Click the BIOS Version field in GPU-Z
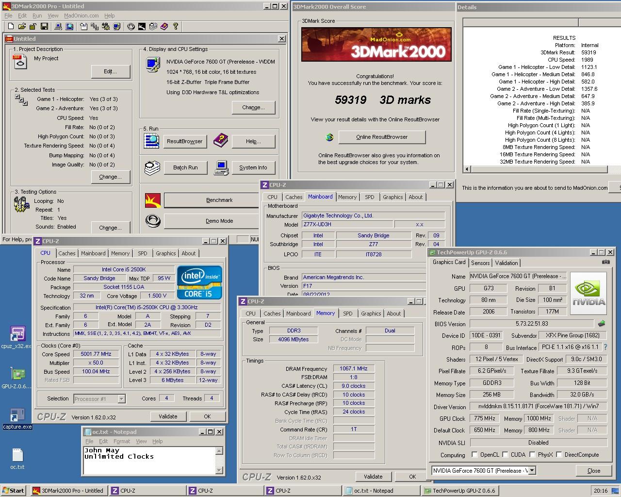Screen dimensions: 621x497 [532, 324]
